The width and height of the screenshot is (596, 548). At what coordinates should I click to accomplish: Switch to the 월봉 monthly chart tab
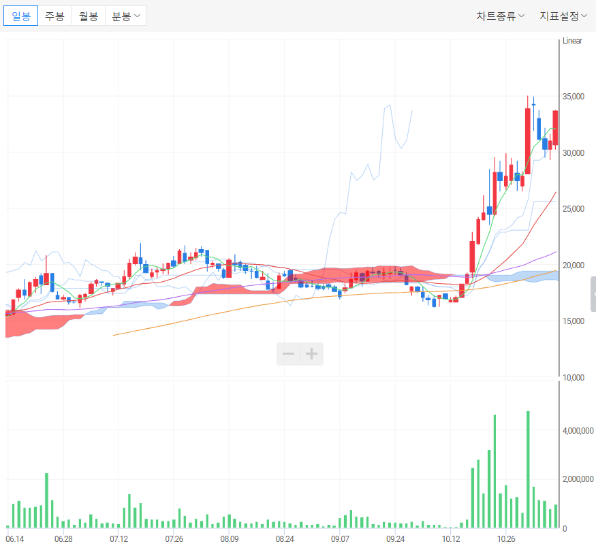click(x=88, y=16)
